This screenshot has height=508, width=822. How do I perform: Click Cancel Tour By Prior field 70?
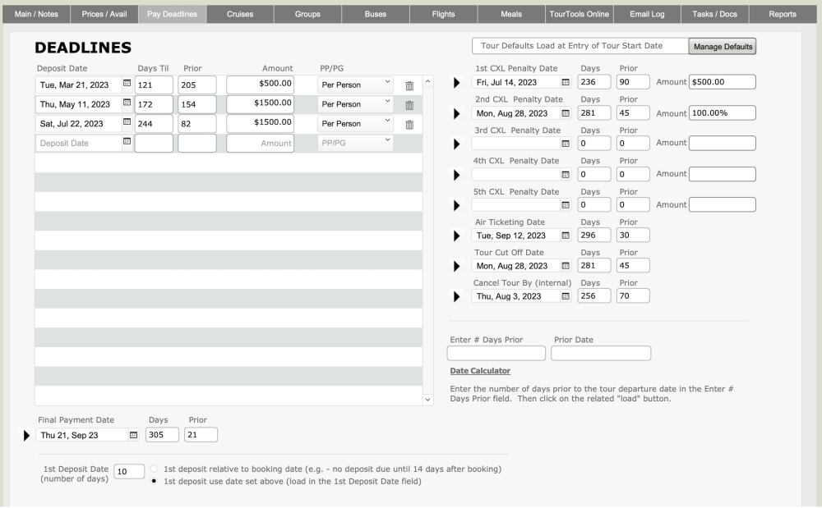pyautogui.click(x=633, y=295)
